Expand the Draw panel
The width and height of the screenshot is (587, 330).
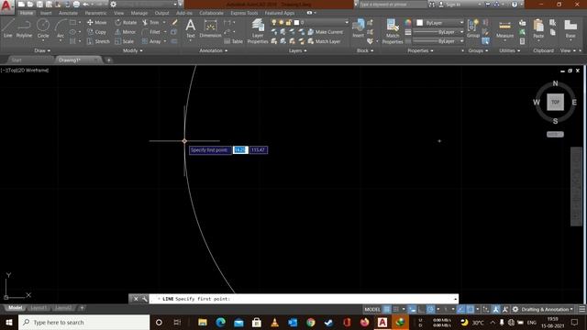(x=42, y=50)
